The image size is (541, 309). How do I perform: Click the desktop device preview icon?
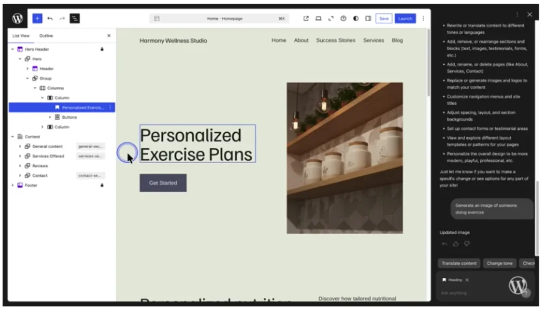(319, 19)
